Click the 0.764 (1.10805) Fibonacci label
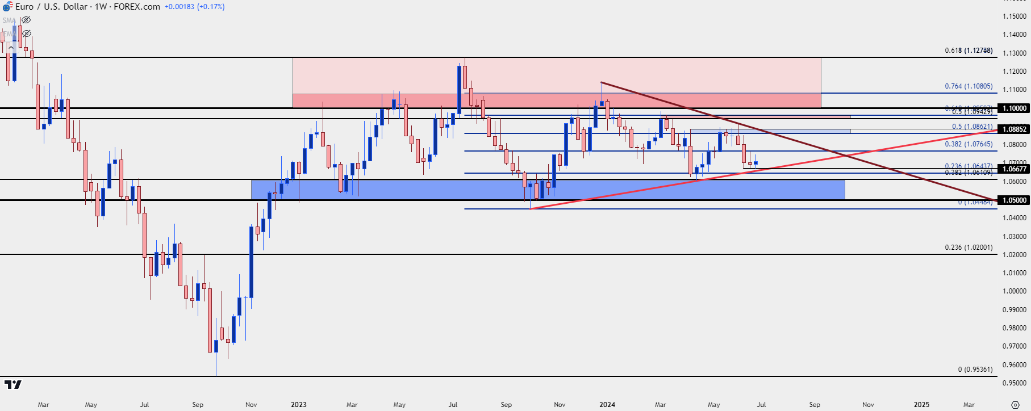Screen dimensions: 1031x411 969,86
